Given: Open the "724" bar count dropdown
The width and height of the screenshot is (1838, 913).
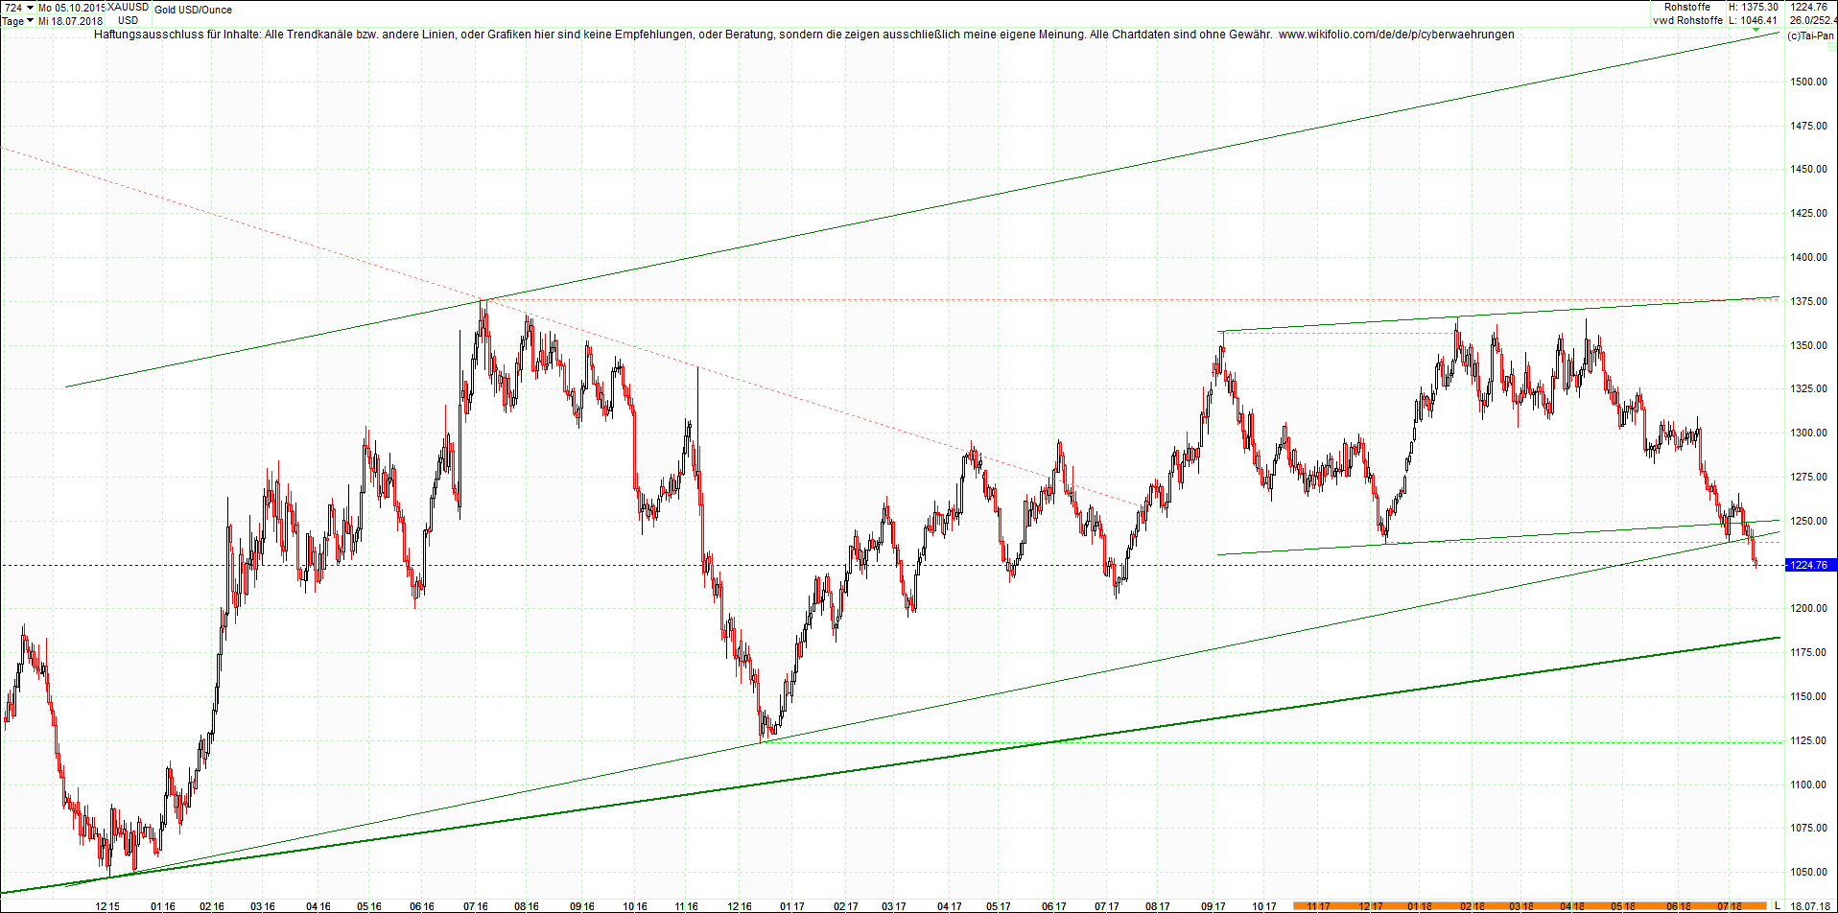Looking at the screenshot, I should coord(12,8).
